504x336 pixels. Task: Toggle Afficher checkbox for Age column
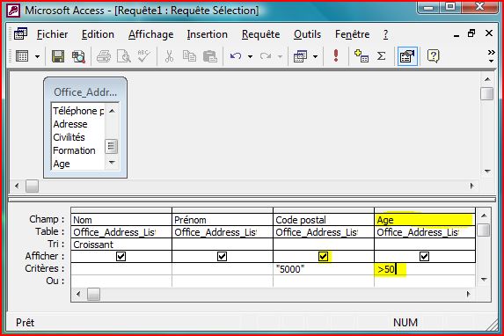pos(424,257)
